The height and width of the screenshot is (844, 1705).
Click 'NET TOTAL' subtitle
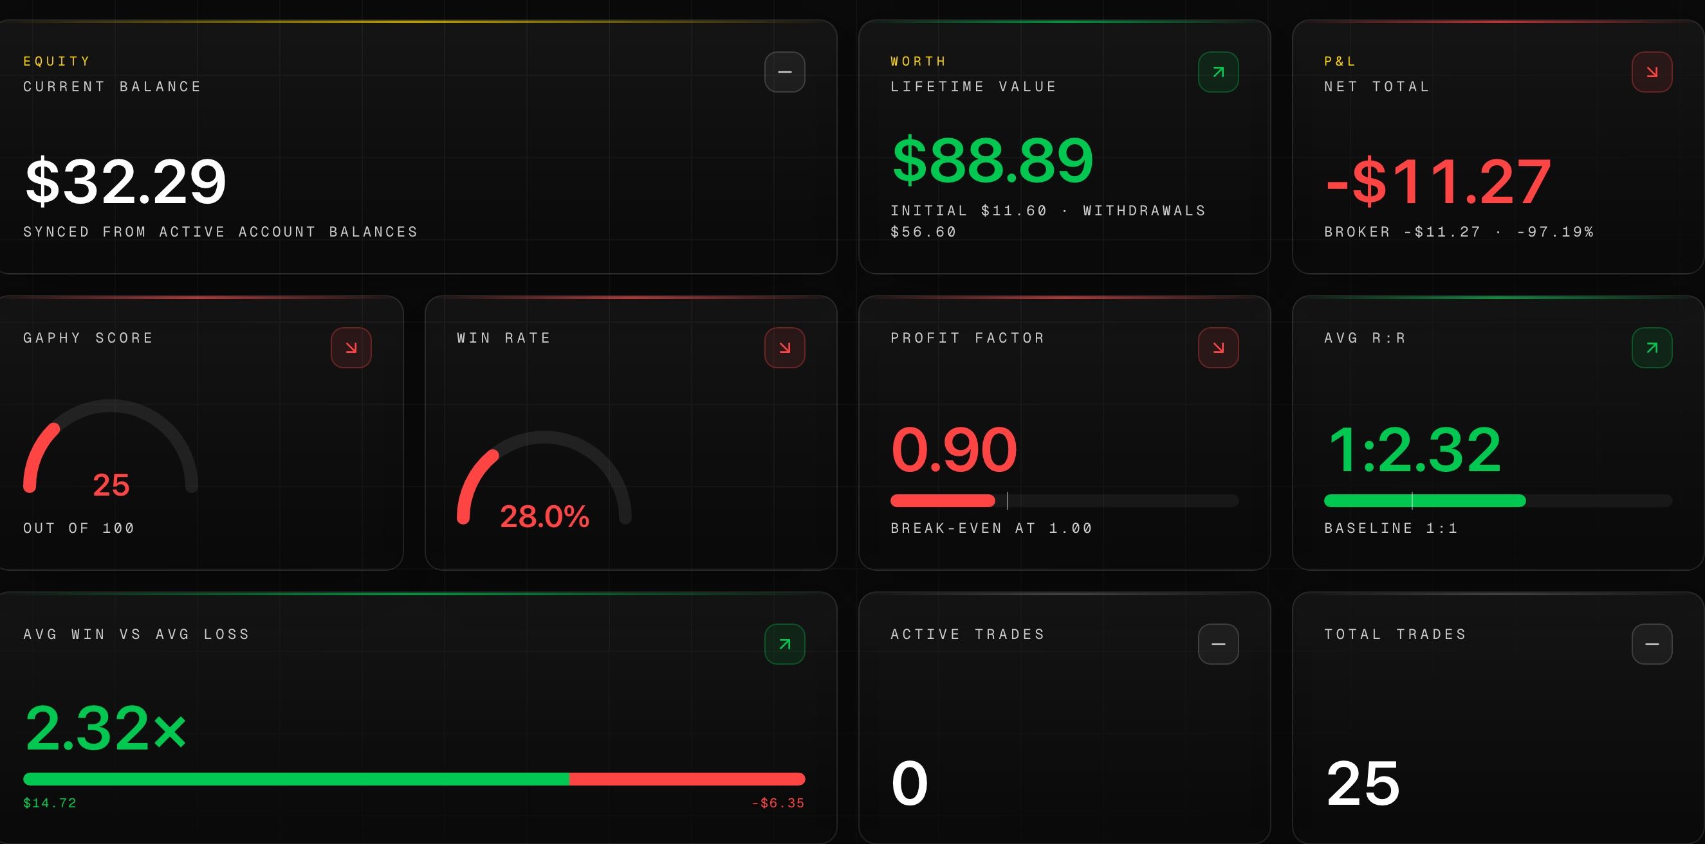[1377, 87]
